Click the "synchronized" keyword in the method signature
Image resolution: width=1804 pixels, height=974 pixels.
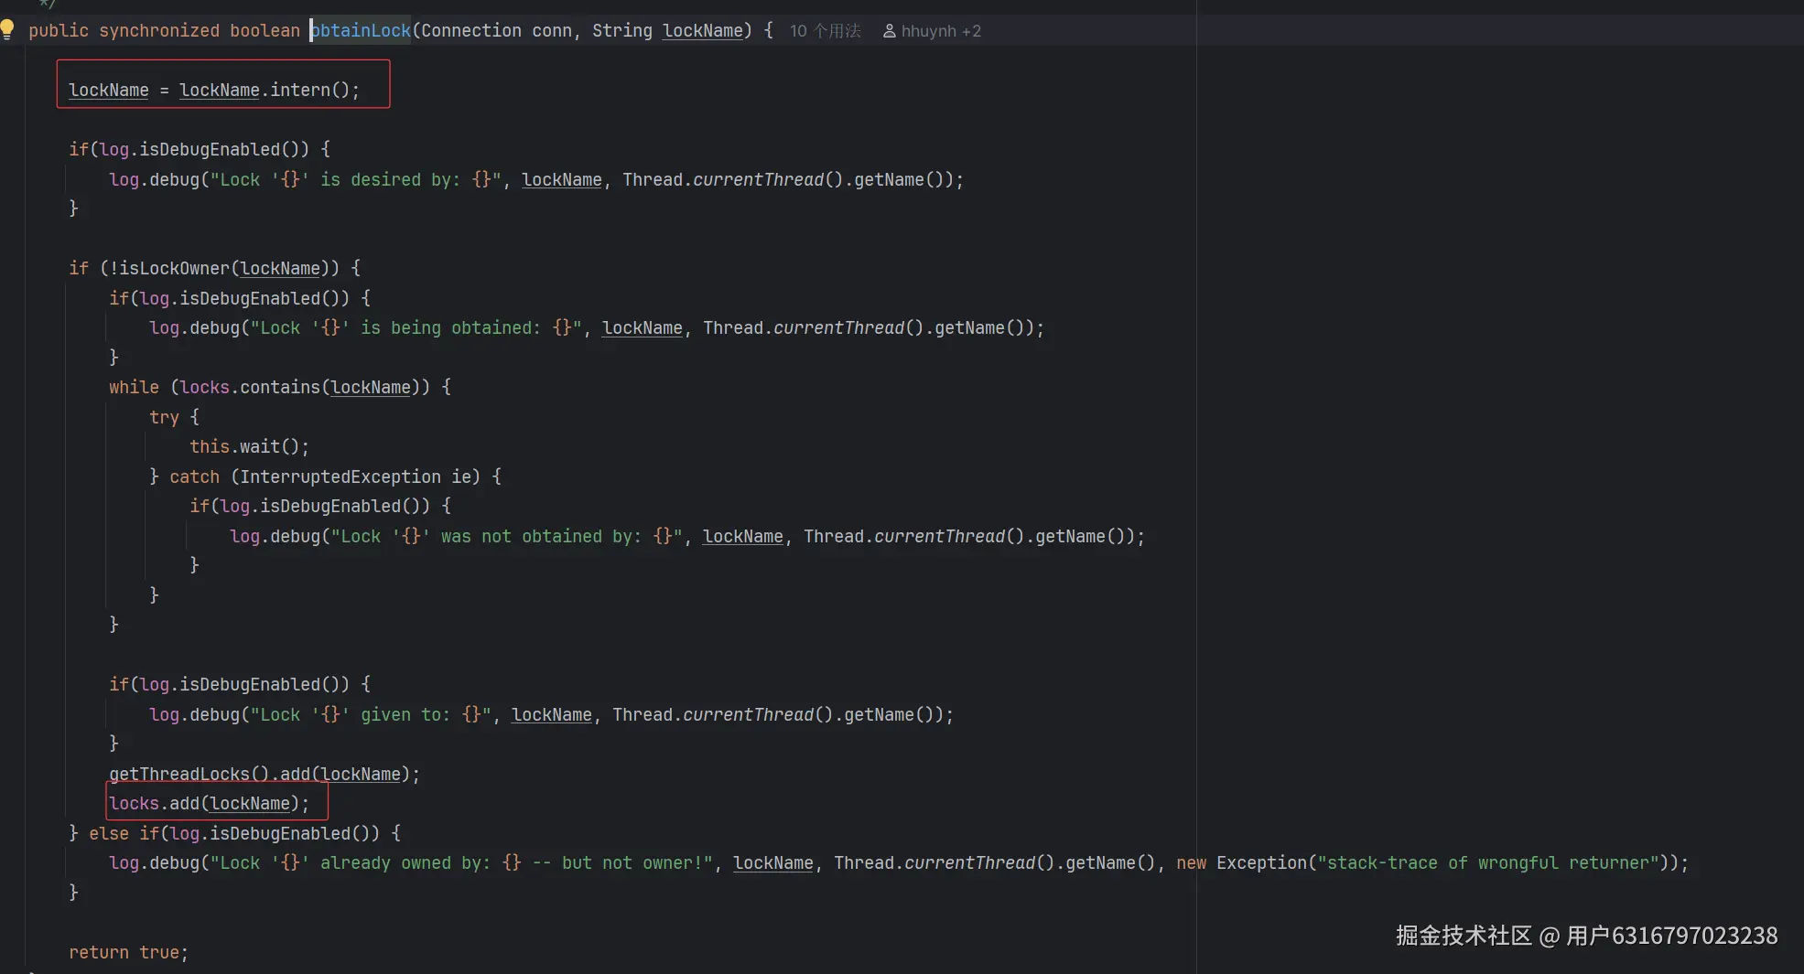(159, 31)
